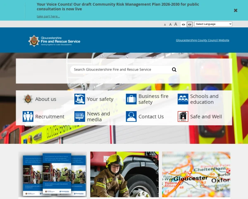Follow the 'take part here...' link

pos(48,16)
